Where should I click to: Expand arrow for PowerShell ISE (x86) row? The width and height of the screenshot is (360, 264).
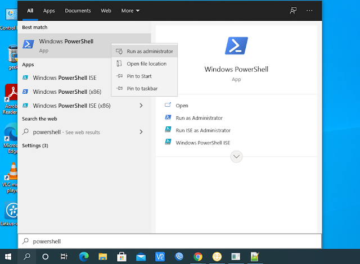point(141,106)
